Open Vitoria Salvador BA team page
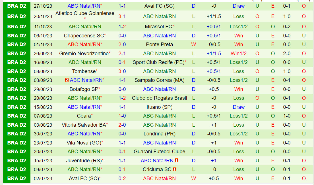Viewport: 314px width, 185px height. point(84,125)
